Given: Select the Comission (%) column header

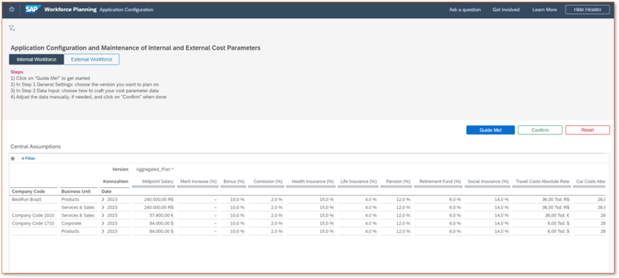Looking at the screenshot, I should tap(268, 181).
